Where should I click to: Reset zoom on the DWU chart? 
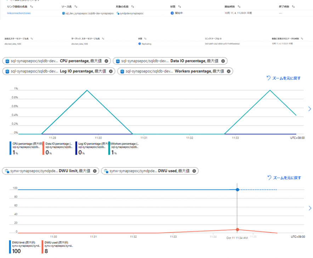pos(284,177)
